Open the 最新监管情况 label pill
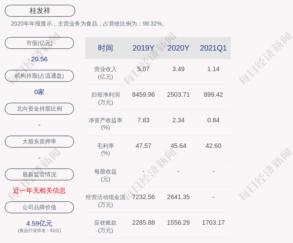Screen dimensions: 293x243 39,174
